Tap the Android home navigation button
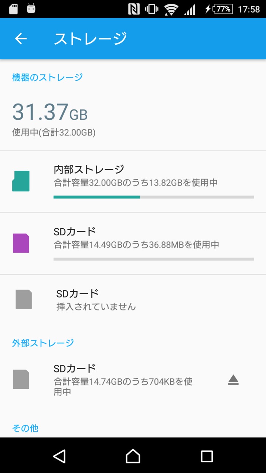The image size is (266, 473). (x=133, y=456)
